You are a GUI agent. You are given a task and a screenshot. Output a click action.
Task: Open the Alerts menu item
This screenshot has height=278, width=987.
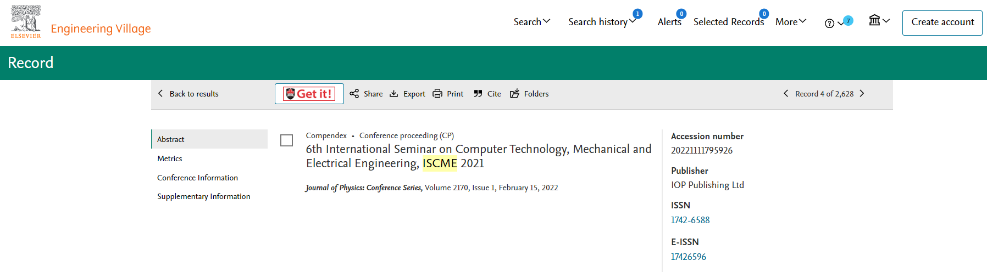tap(669, 21)
